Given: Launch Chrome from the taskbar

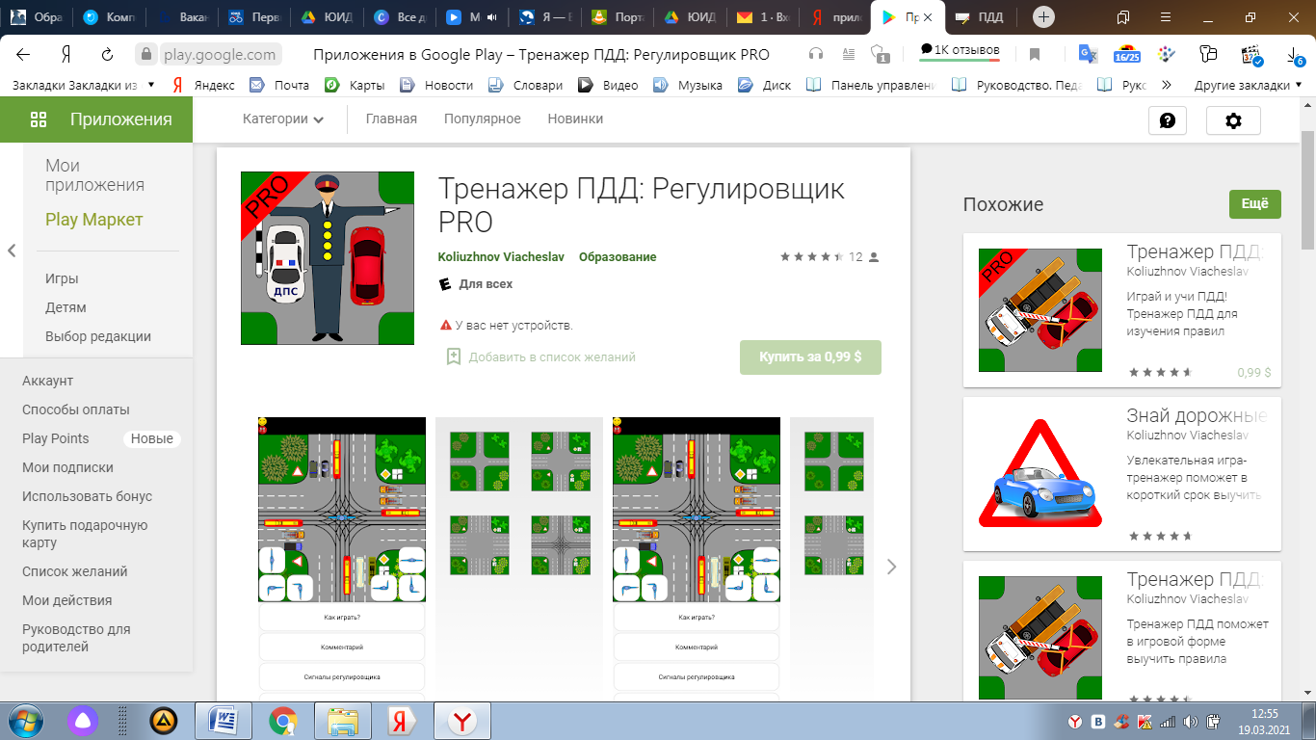Looking at the screenshot, I should 282,720.
